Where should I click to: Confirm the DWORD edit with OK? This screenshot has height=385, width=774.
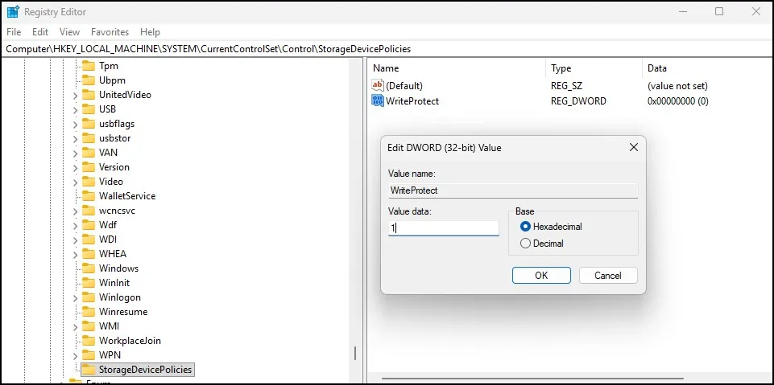point(541,275)
